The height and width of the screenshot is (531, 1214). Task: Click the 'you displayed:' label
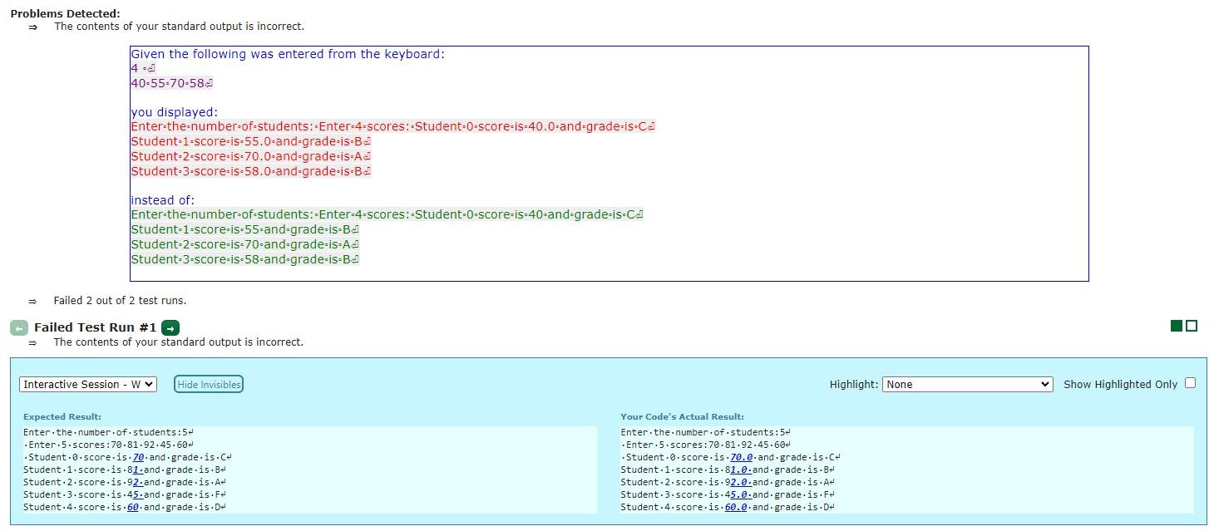tap(174, 112)
